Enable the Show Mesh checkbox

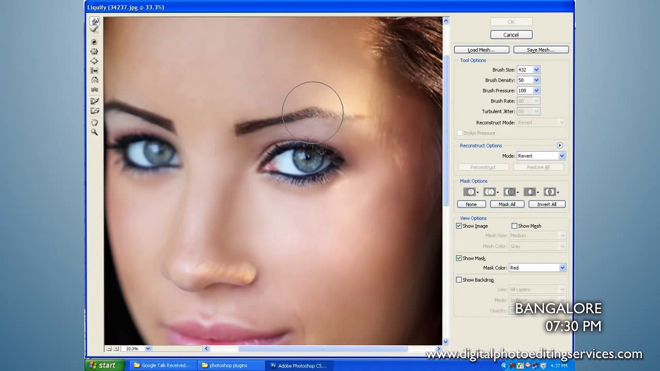(514, 226)
